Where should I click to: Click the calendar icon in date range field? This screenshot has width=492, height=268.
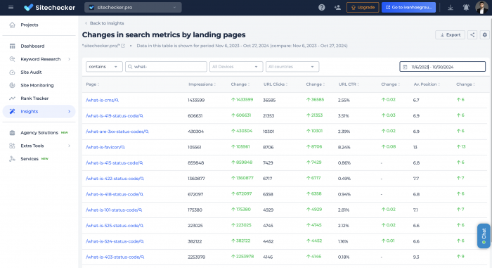(x=405, y=67)
